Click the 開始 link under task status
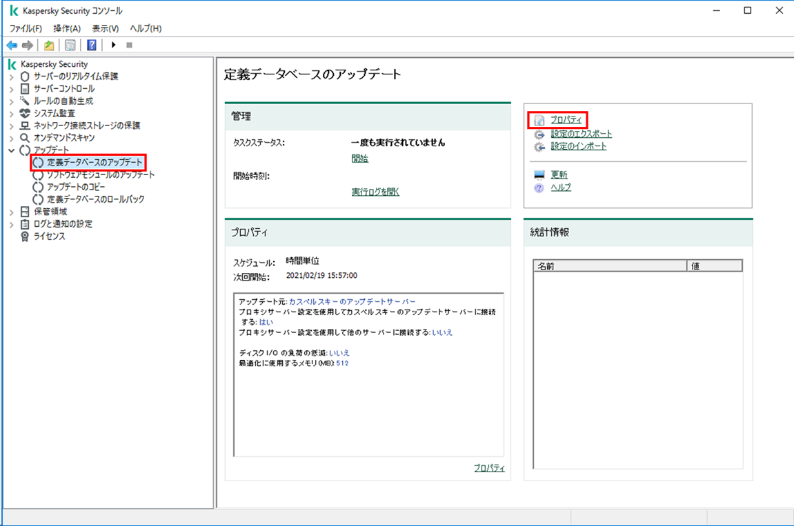Viewport: 794px width, 526px height. [360, 159]
